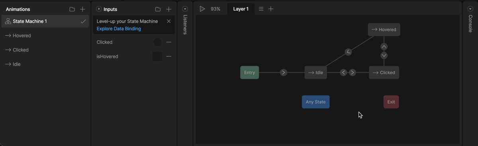This screenshot has height=146, width=478.
Task: Select the Clicked to Idle left transition arrow
Action: (343, 73)
